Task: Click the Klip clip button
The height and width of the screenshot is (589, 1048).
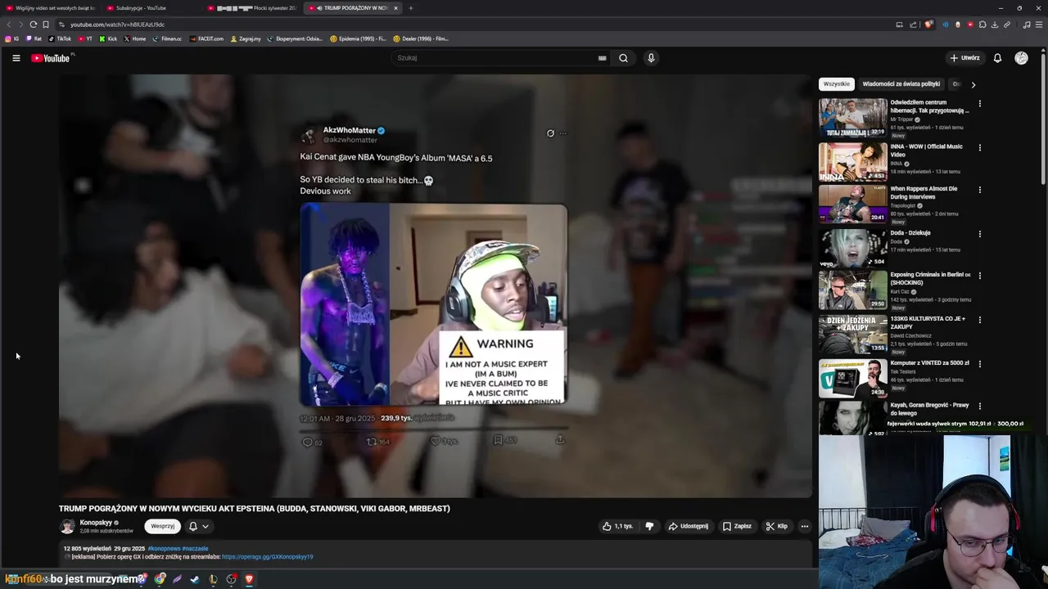Action: point(776,526)
